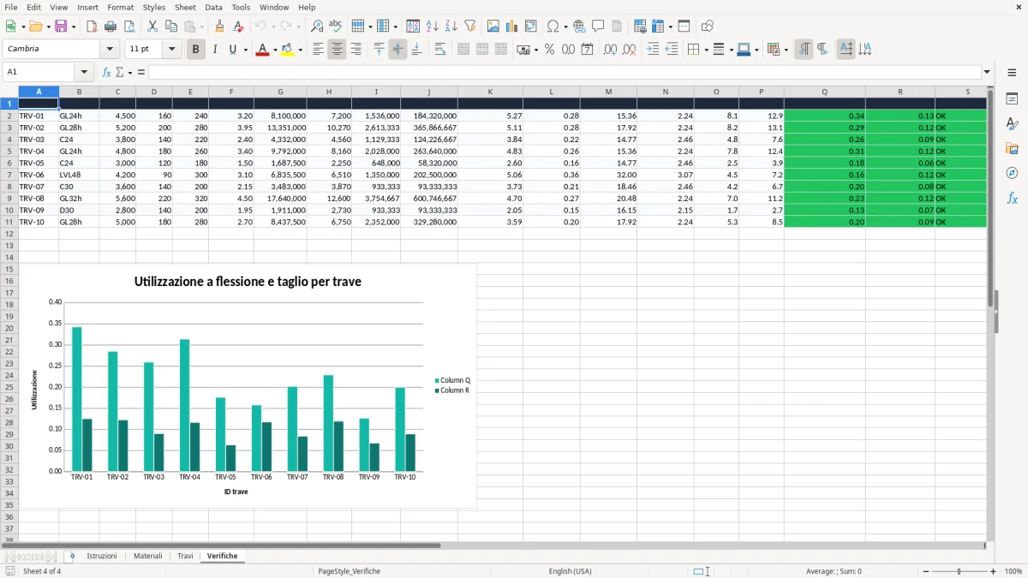Open the Save dropdown arrow
The width and height of the screenshot is (1028, 578).
tap(74, 27)
